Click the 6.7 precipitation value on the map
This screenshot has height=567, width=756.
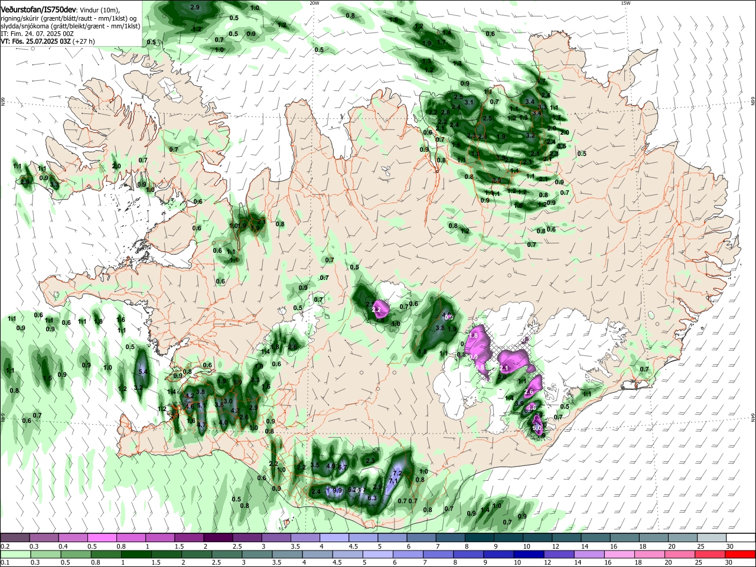343,468
